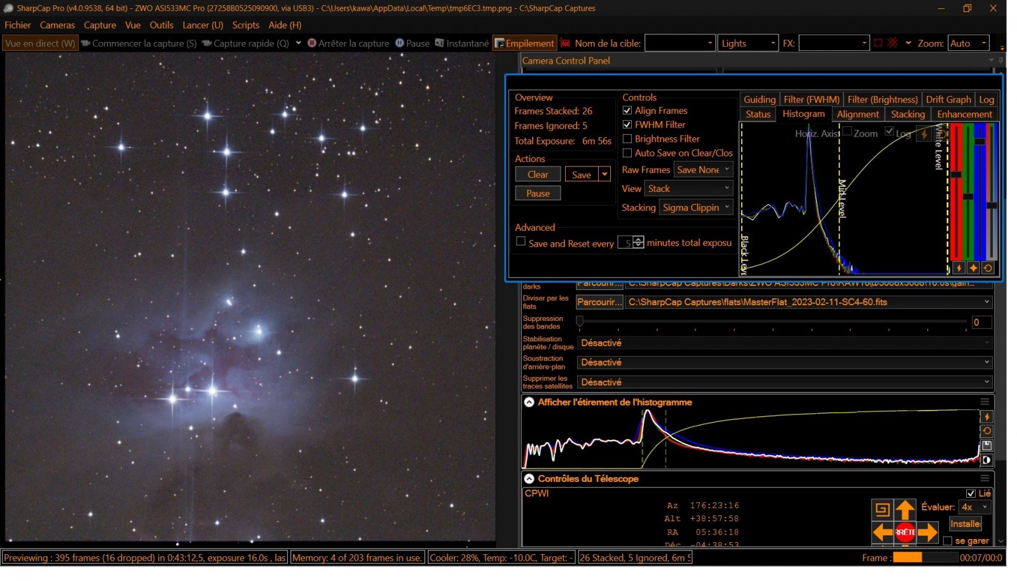Collapse the Contrôles du Télescope section

point(529,478)
